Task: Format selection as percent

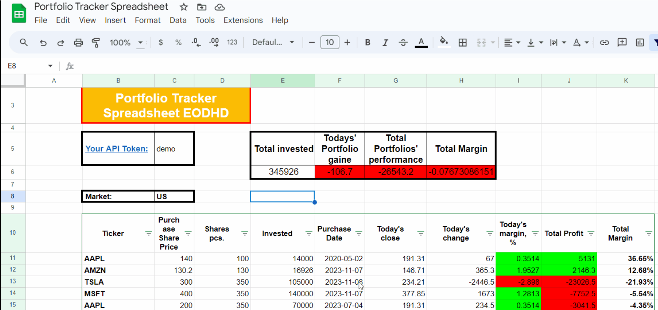Action: coord(178,42)
